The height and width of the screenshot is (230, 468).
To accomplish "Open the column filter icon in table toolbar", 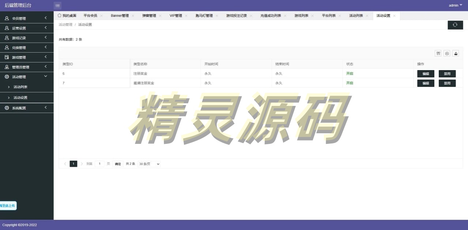I will [438, 53].
